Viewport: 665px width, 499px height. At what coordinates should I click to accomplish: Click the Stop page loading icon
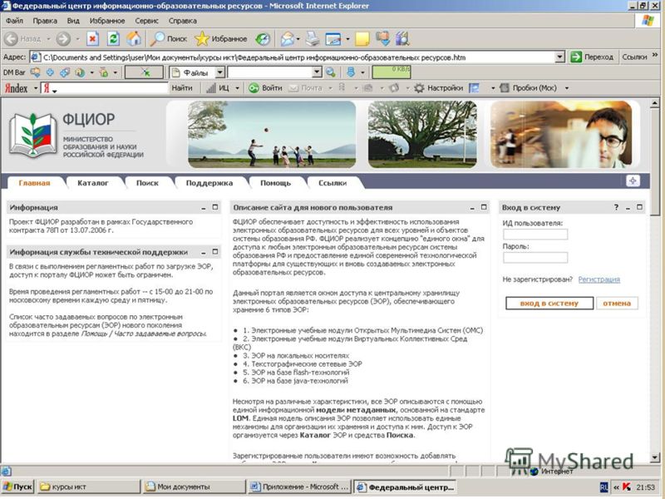tap(92, 39)
